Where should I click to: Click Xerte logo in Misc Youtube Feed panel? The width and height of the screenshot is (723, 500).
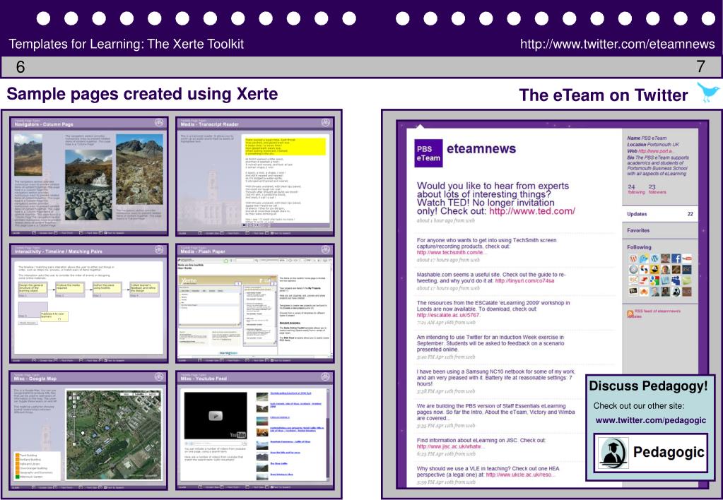(x=326, y=377)
